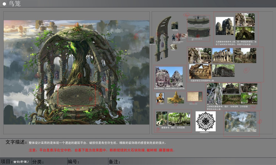Select the root-covered stone archway photo
The image size is (276, 165).
pos(245,33)
